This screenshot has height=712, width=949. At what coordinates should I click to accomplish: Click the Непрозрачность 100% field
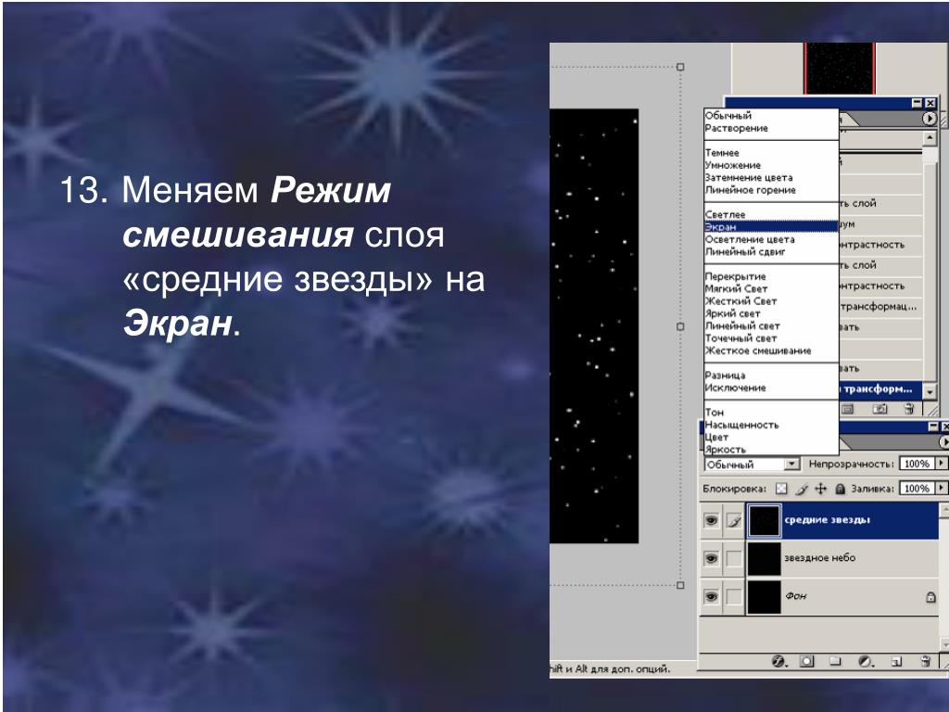click(917, 464)
